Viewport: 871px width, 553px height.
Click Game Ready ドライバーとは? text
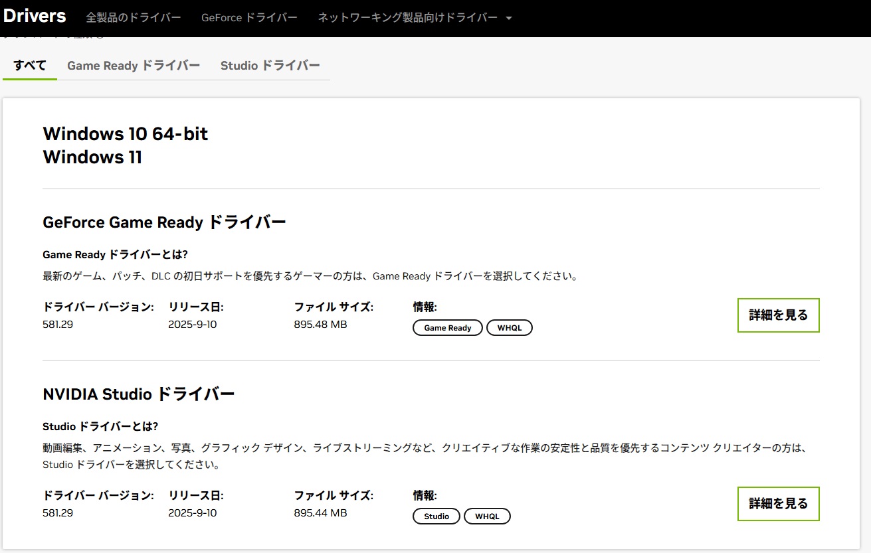(115, 255)
